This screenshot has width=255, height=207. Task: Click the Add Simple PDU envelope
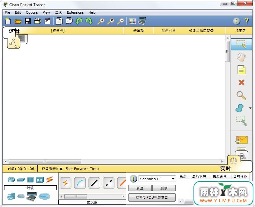[x=241, y=140]
